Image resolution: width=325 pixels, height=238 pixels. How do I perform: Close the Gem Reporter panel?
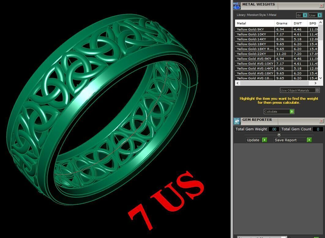coord(321,121)
